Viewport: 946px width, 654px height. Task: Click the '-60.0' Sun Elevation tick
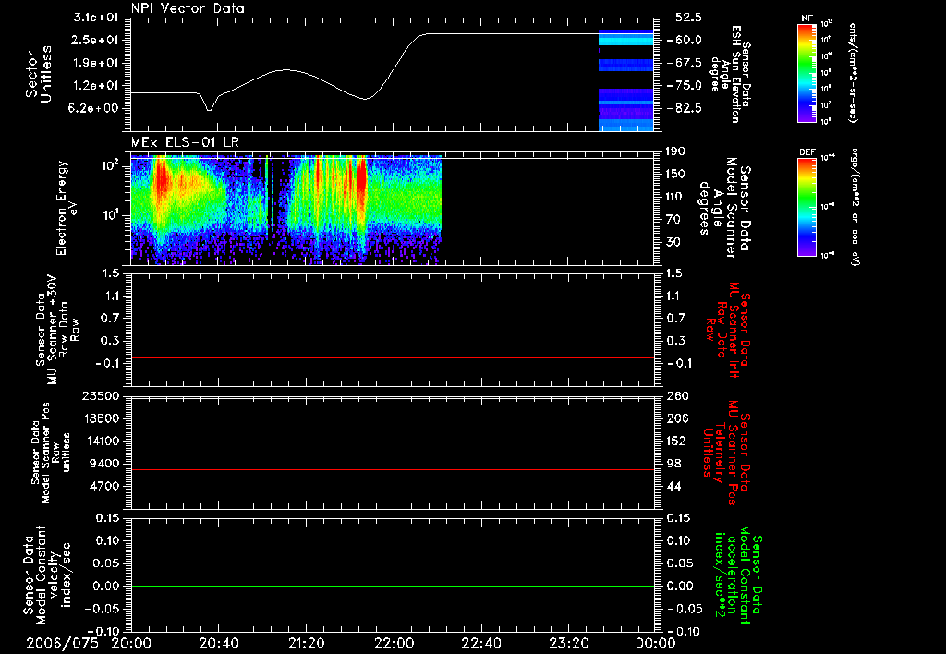pyautogui.click(x=685, y=40)
